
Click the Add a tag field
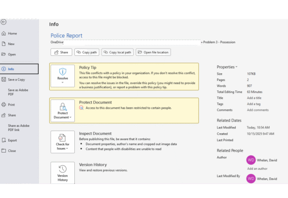[x=253, y=104]
